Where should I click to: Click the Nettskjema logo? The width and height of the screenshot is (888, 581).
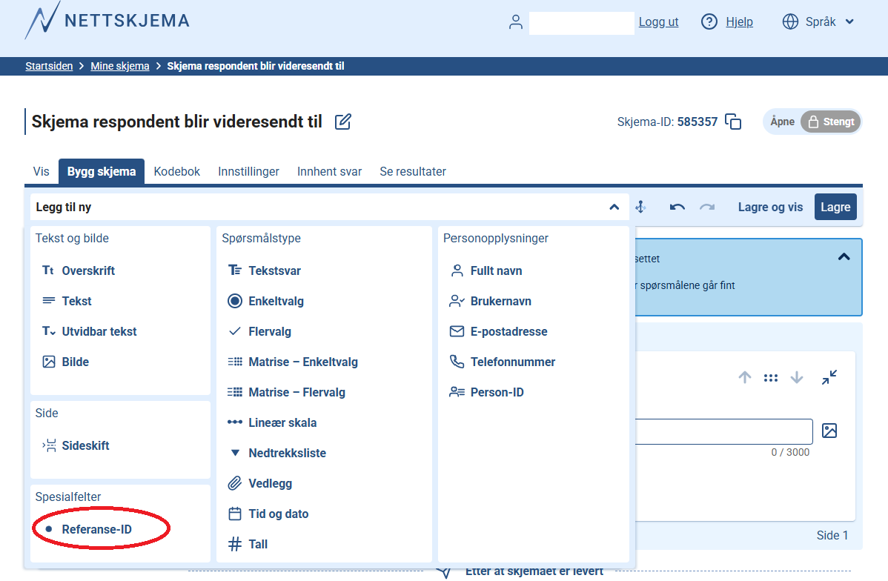tap(107, 21)
